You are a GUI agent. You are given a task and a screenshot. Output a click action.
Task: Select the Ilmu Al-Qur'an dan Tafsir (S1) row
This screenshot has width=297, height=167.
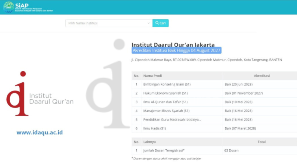(x=214, y=102)
